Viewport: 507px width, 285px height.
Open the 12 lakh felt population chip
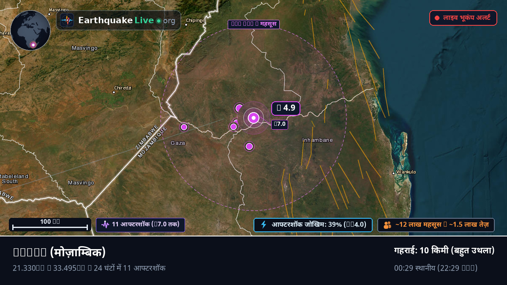436,225
